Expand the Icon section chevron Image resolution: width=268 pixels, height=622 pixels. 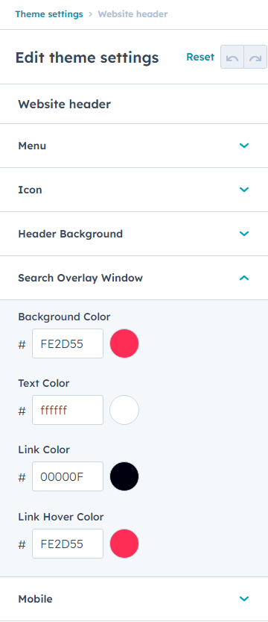pyautogui.click(x=244, y=190)
